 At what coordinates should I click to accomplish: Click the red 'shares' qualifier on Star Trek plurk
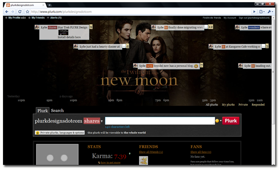click(52, 27)
